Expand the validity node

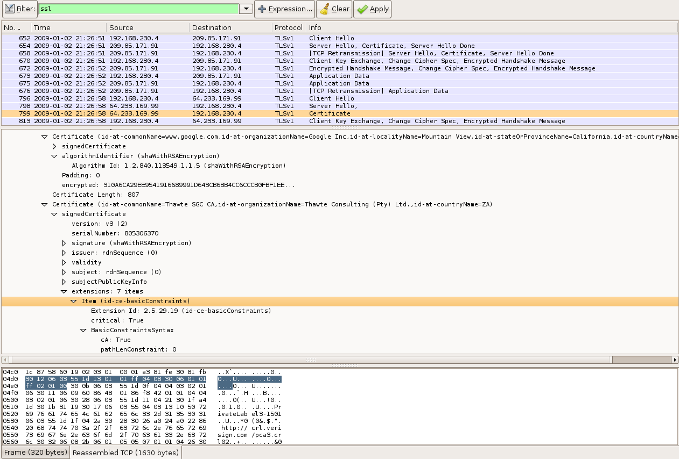(64, 262)
